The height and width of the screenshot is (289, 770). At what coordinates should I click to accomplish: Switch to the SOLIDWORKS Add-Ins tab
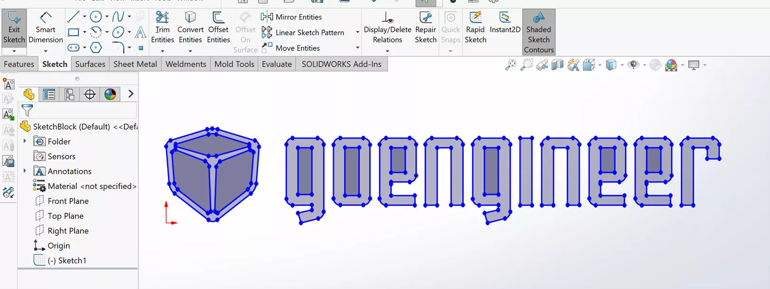click(342, 64)
